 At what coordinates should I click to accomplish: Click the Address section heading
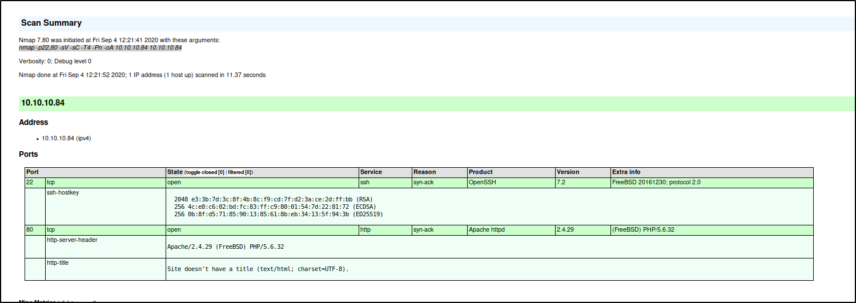click(x=34, y=122)
